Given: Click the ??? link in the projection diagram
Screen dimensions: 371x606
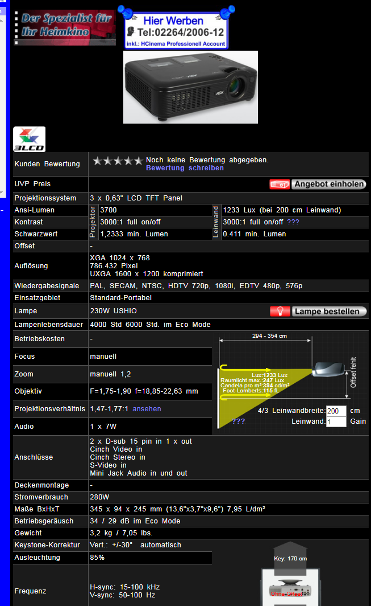Looking at the screenshot, I should click(x=238, y=421).
